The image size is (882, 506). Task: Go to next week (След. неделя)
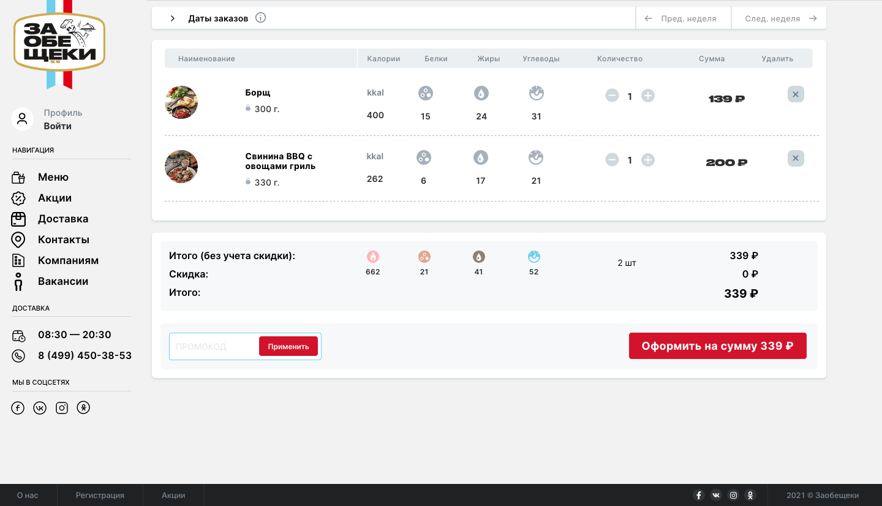click(779, 18)
